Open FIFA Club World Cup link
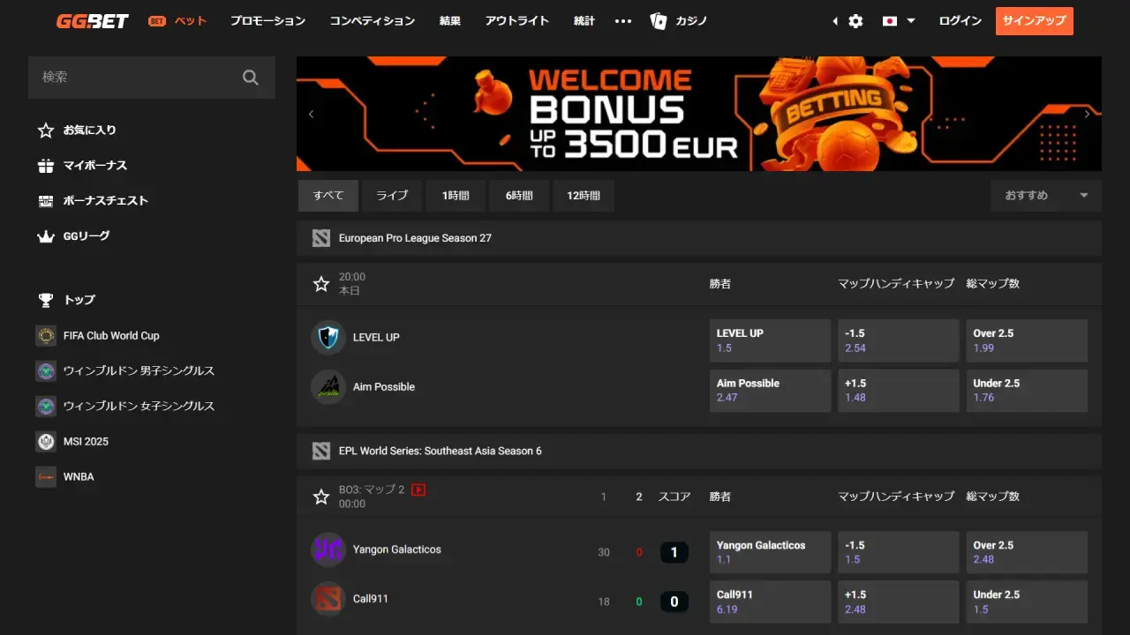Viewport: 1130px width, 635px height. [x=111, y=335]
